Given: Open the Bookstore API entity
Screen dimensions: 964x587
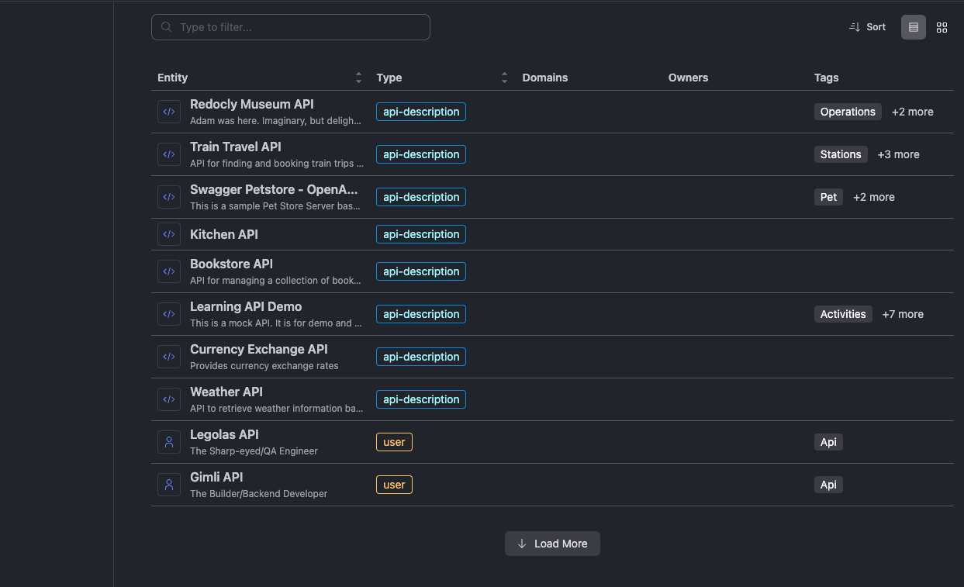Looking at the screenshot, I should click(232, 264).
